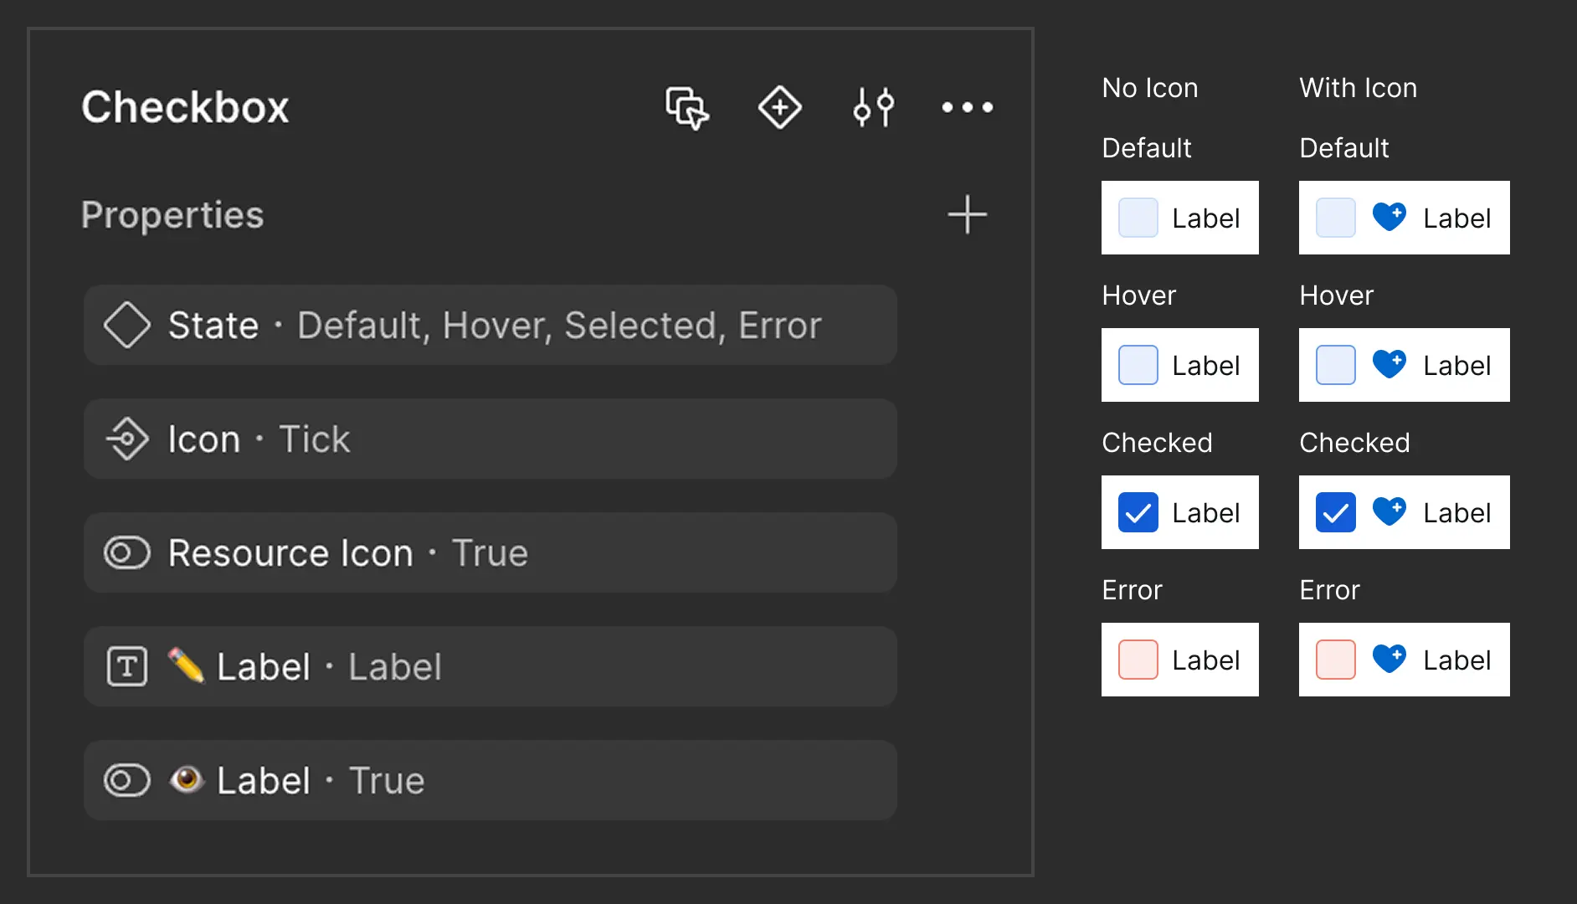Click the Checkbox component title
Viewport: 1577px width, 904px height.
pos(185,106)
